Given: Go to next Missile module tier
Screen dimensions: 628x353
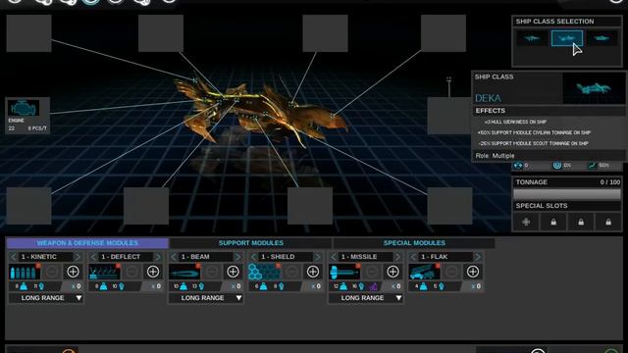Looking at the screenshot, I should 397,257.
